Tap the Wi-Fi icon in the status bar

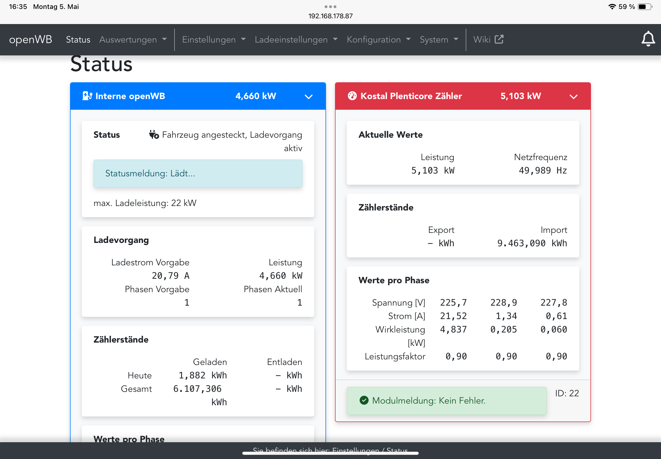(612, 7)
